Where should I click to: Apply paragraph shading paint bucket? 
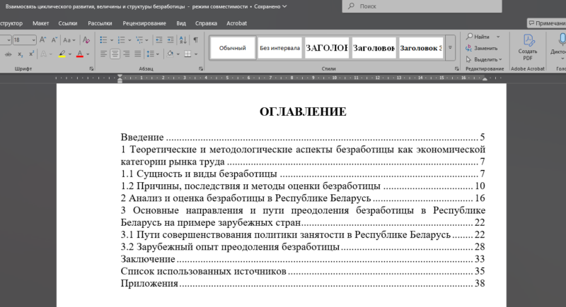pos(170,54)
